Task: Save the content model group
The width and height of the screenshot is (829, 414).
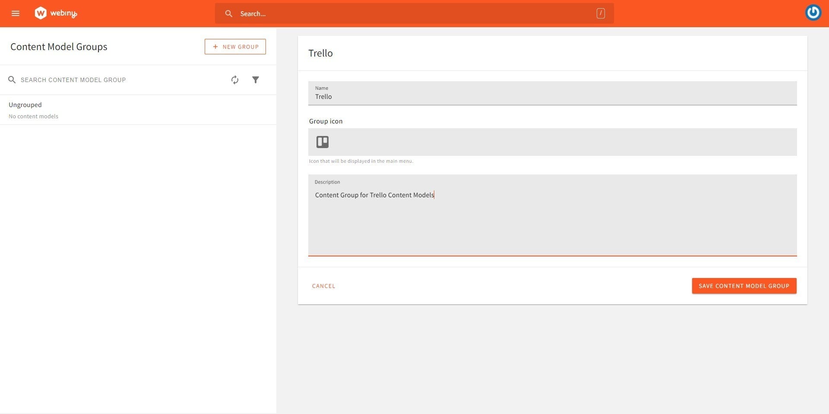Action: click(x=744, y=286)
